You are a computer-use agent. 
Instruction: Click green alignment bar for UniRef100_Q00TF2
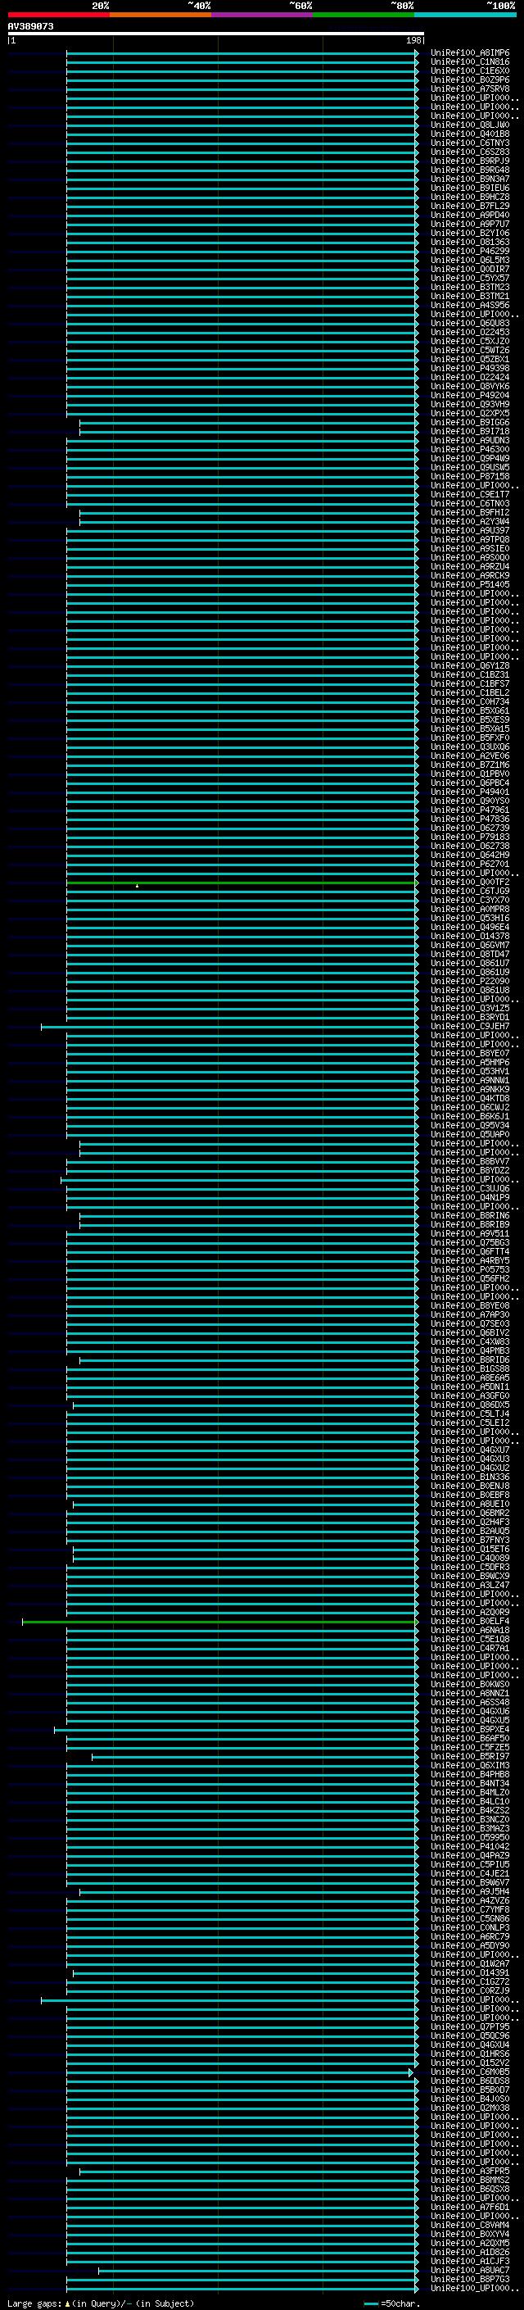242,883
